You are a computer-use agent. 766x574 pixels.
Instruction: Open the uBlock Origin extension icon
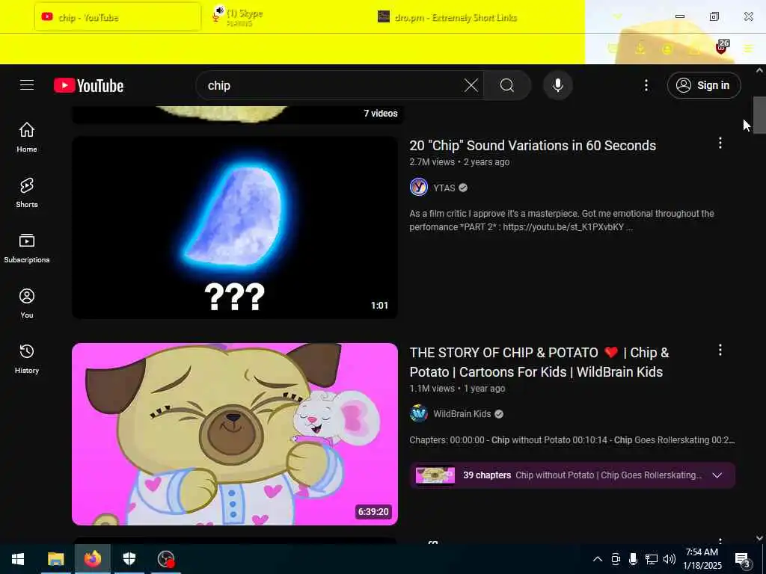coord(722,48)
